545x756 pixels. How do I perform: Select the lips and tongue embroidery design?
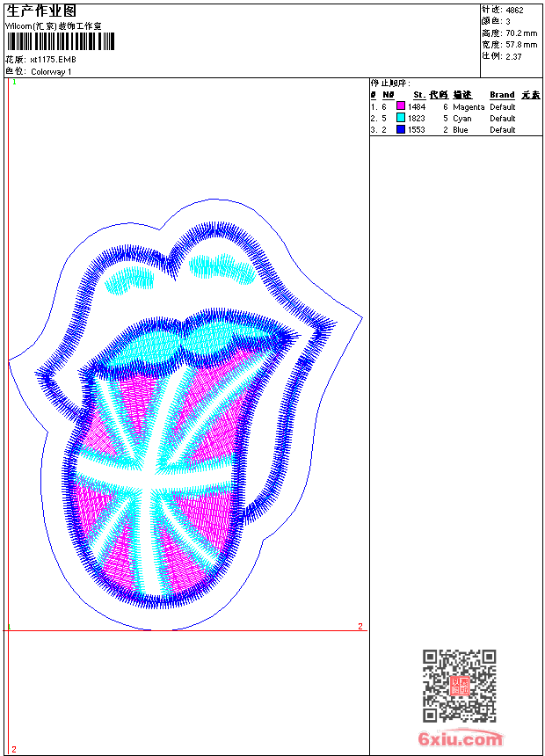tap(185, 415)
